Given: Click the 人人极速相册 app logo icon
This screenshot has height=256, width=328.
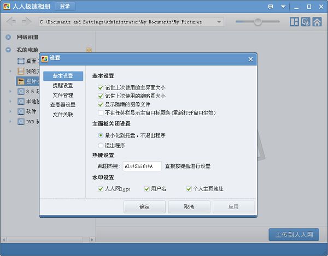Looking at the screenshot, I should (7, 7).
